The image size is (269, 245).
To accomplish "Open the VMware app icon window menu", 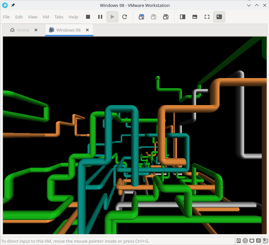I will coord(5,5).
